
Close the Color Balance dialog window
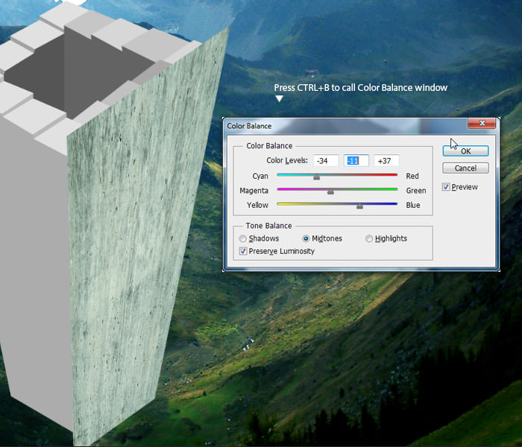click(482, 123)
